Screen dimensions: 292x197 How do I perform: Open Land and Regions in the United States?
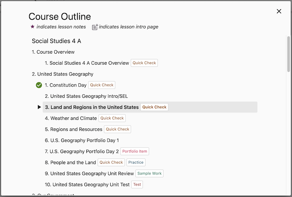(x=92, y=107)
